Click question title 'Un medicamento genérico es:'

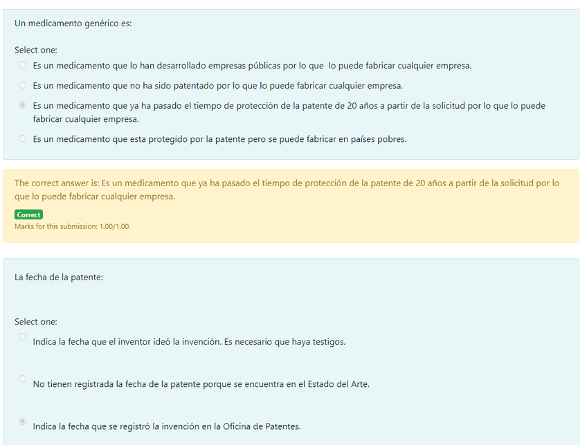click(x=73, y=24)
